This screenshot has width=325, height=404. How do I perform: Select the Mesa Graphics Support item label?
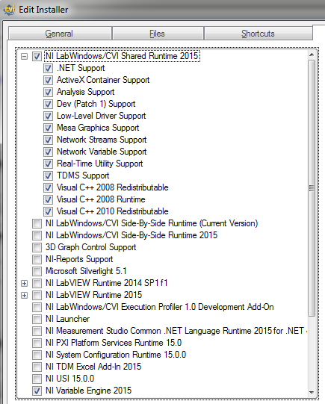98,128
